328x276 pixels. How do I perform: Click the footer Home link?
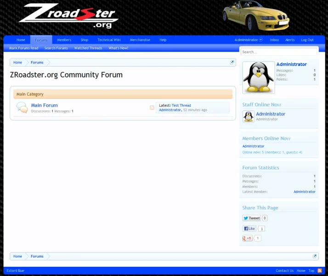click(301, 270)
